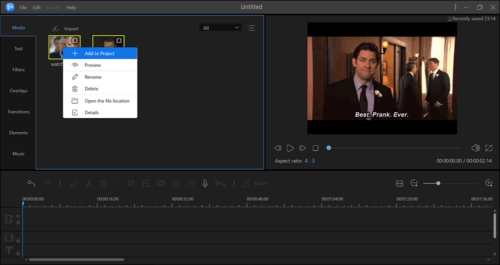The height and width of the screenshot is (265, 500).
Task: Mute the video track speaker toggle
Action: click(18, 216)
